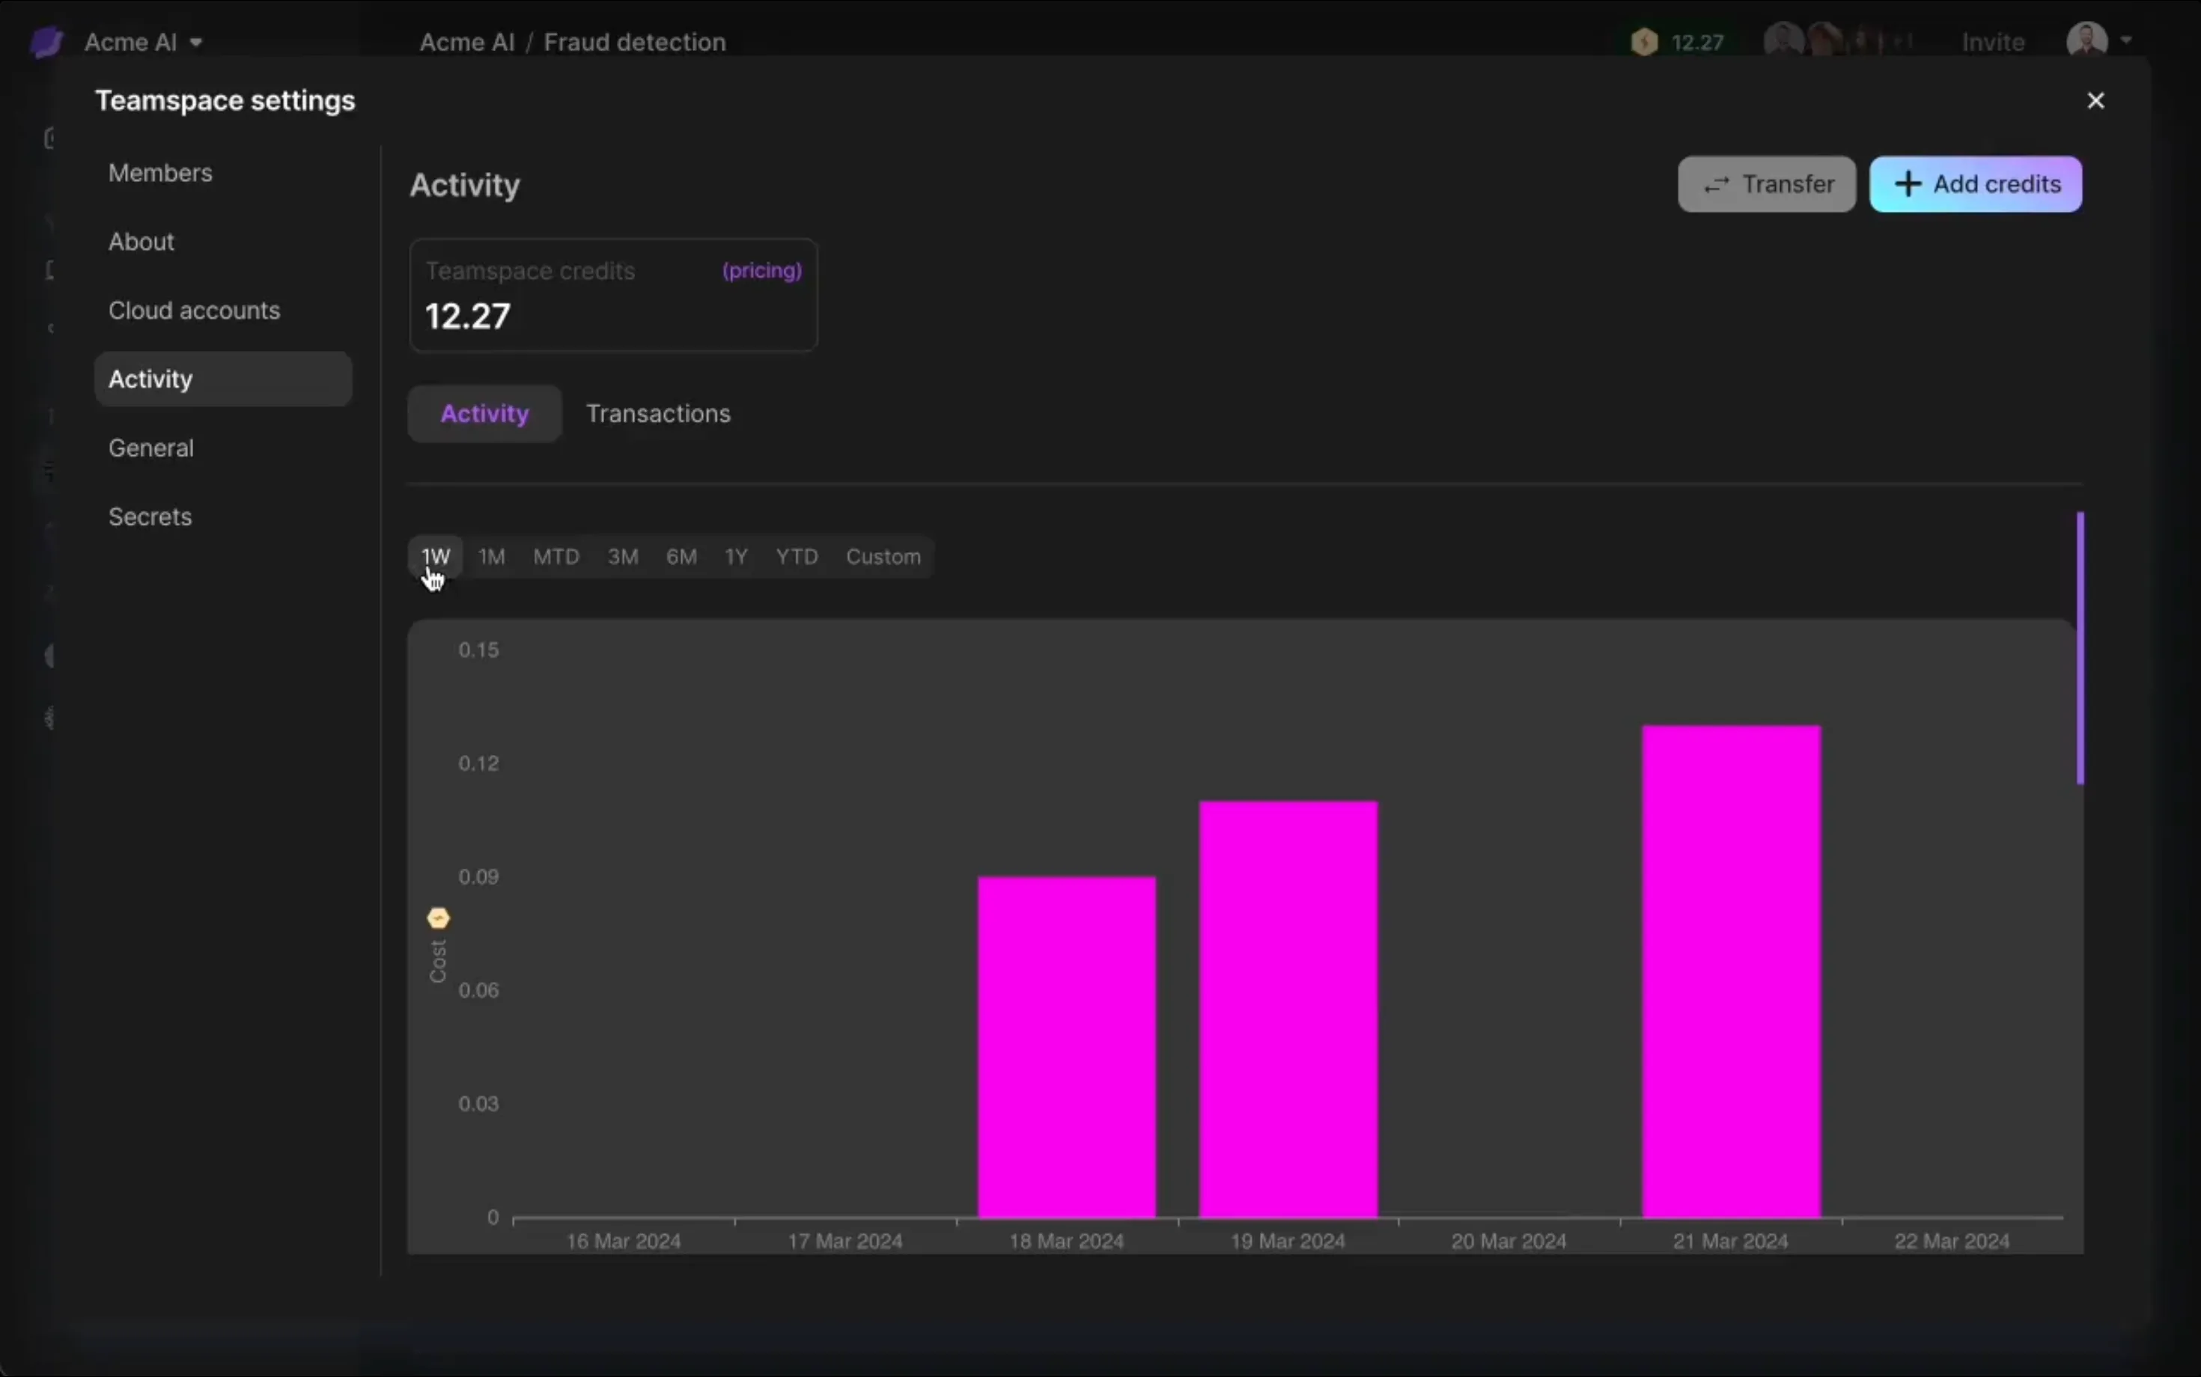
Task: Click the Fraud detection breadcrumb
Action: point(635,42)
